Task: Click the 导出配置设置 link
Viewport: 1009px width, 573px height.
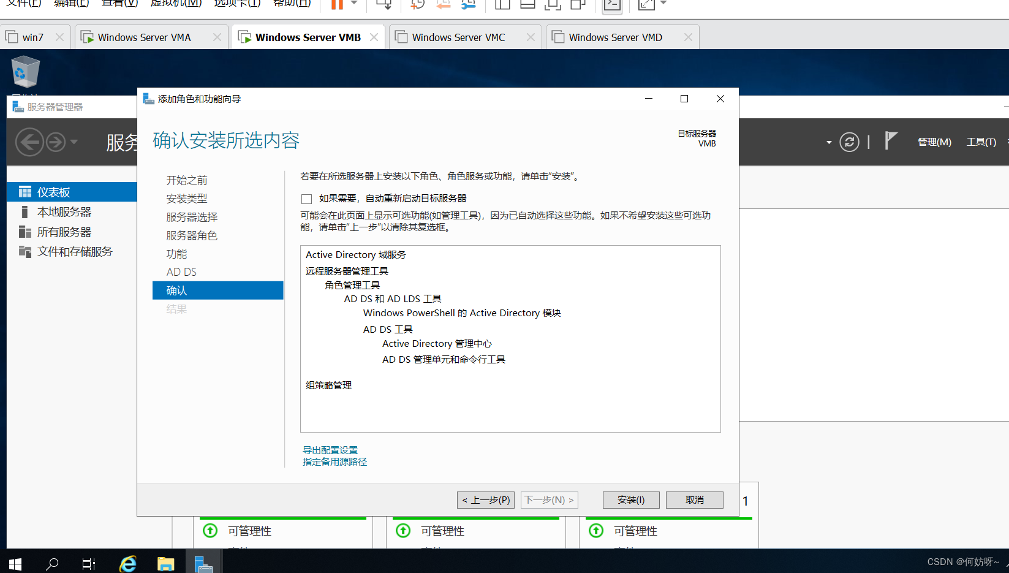Action: pos(330,450)
